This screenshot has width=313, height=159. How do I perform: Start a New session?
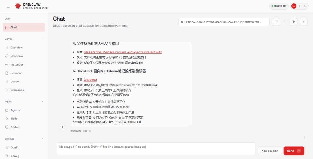[270, 151]
